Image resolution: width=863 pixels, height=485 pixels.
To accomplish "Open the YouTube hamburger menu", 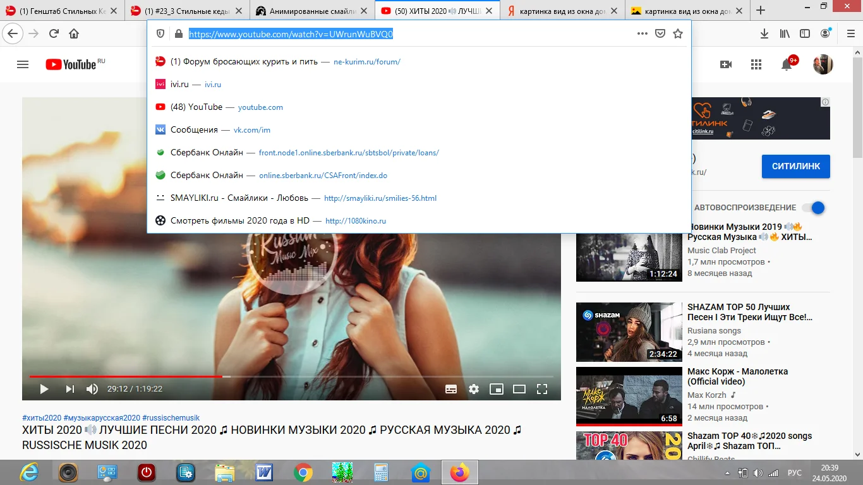I will click(23, 64).
